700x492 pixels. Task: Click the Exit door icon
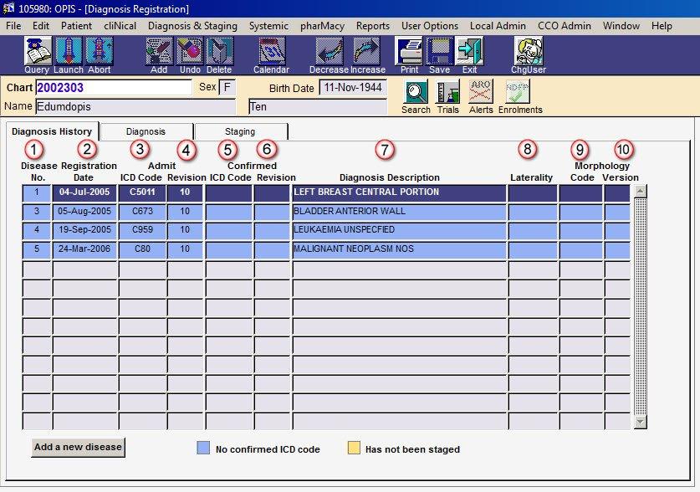469,51
